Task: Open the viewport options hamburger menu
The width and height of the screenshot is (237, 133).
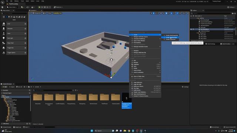Action: pos(30,13)
